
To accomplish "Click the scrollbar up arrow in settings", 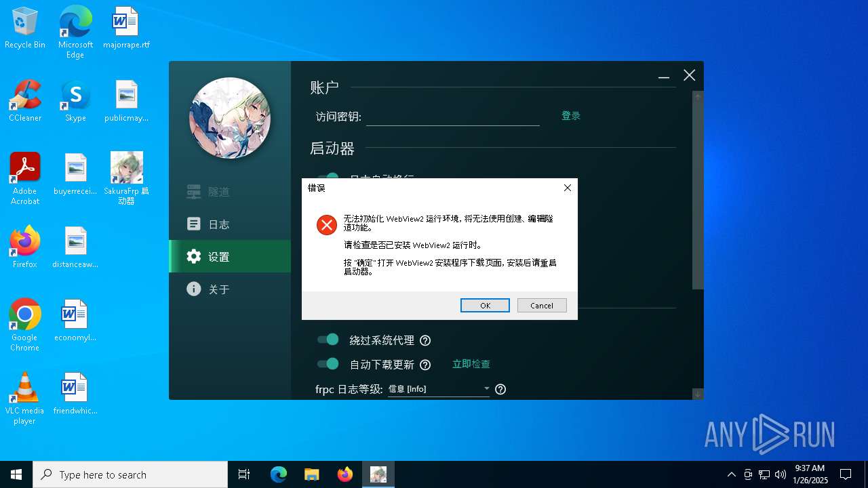I will [x=698, y=97].
